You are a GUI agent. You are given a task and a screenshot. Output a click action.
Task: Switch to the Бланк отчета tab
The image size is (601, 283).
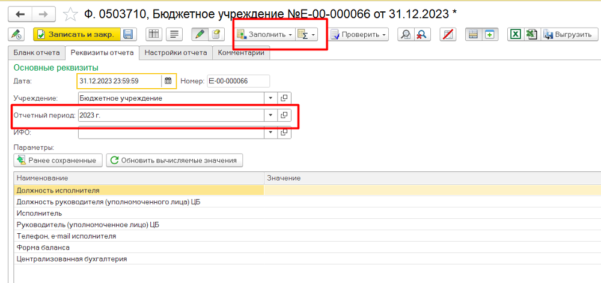pyautogui.click(x=37, y=53)
